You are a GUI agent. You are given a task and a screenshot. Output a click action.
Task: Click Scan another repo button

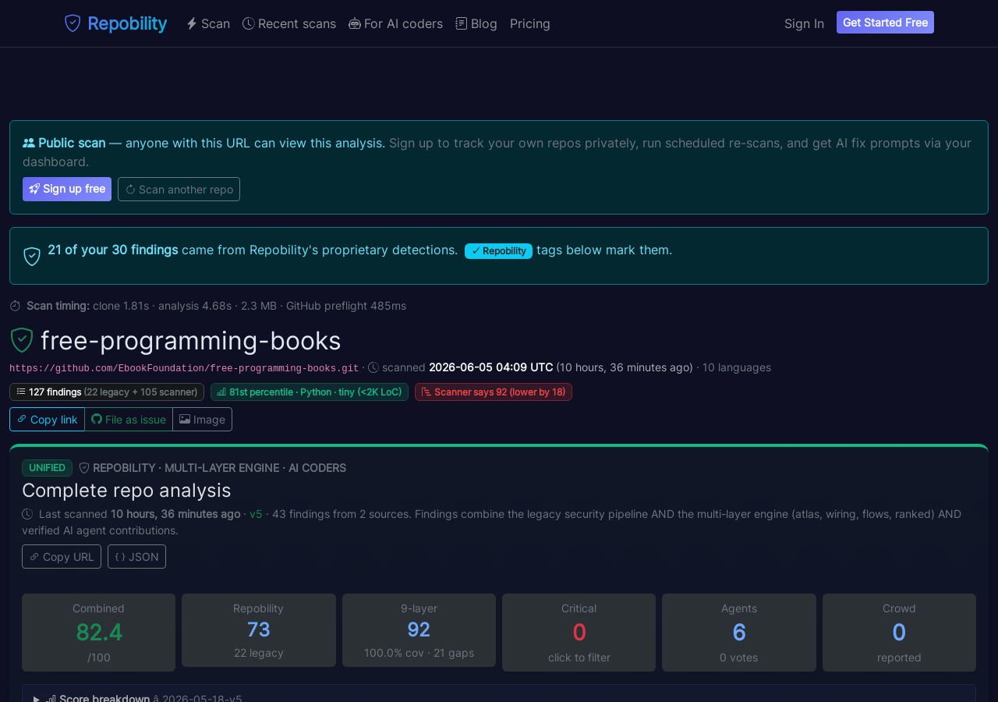[179, 189]
